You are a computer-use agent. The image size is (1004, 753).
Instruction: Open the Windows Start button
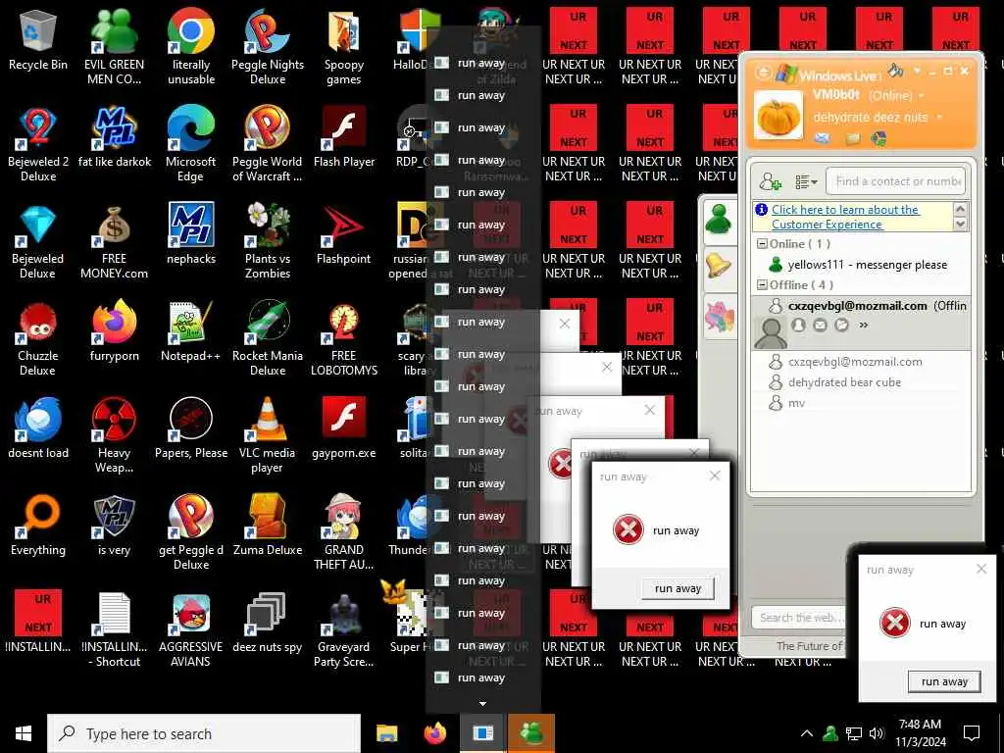pos(24,733)
